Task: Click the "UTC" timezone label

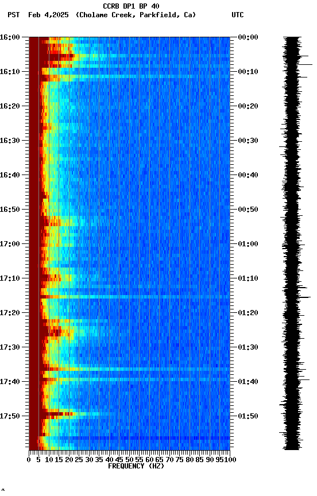Action: (x=238, y=15)
